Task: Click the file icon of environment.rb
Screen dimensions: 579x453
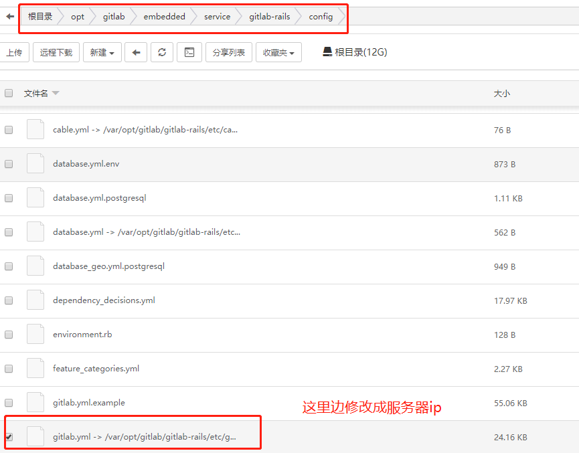Action: click(x=35, y=334)
